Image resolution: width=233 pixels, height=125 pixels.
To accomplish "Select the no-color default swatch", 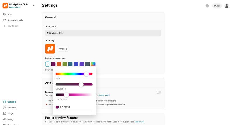I will click(48, 64).
